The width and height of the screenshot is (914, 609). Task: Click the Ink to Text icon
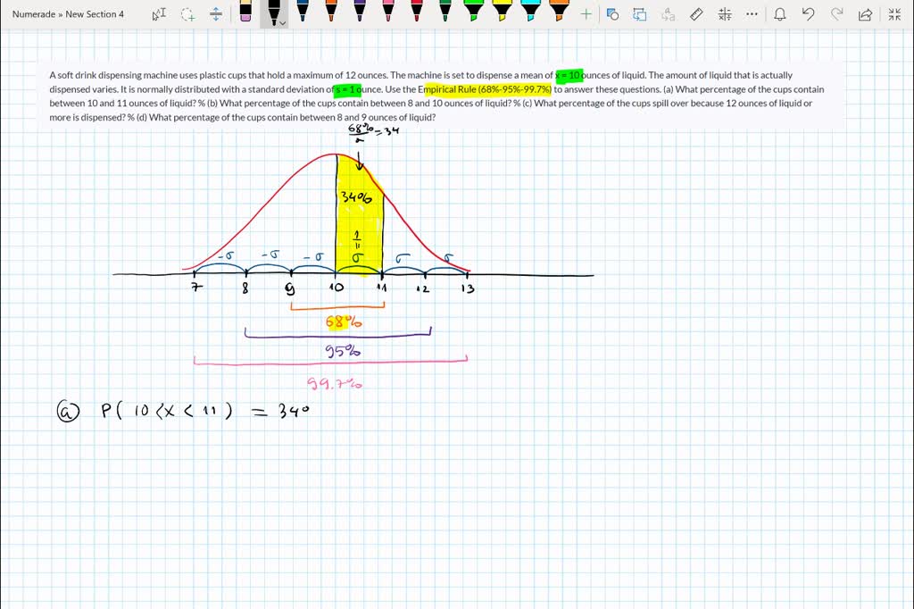(x=668, y=14)
